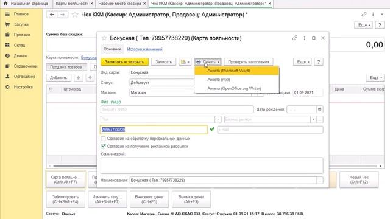Open the table toolbar Еще dropdown
Viewport: 390px width, 219px height.
375,78
